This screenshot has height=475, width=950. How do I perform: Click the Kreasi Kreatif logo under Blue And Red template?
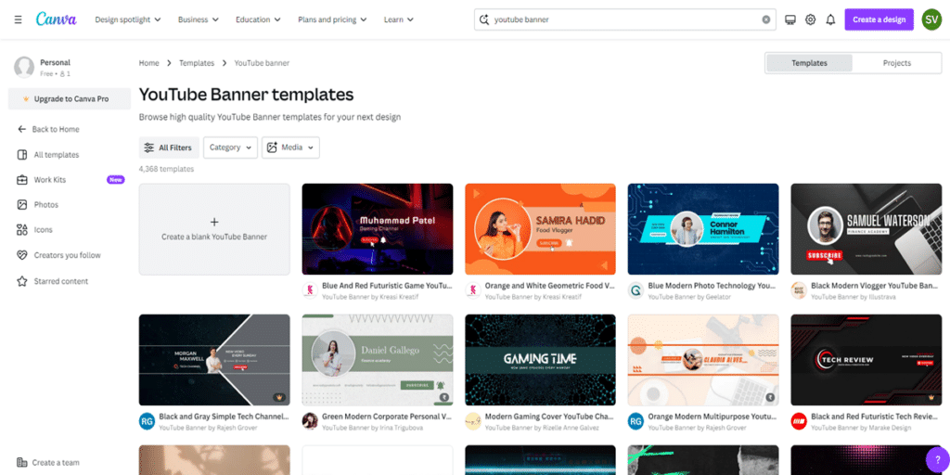pos(310,290)
